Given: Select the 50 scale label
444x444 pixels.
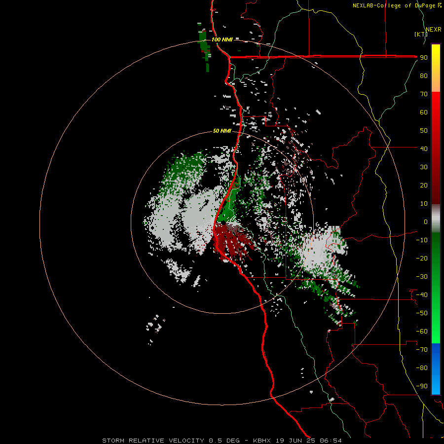Looking at the screenshot, I should click(424, 131).
